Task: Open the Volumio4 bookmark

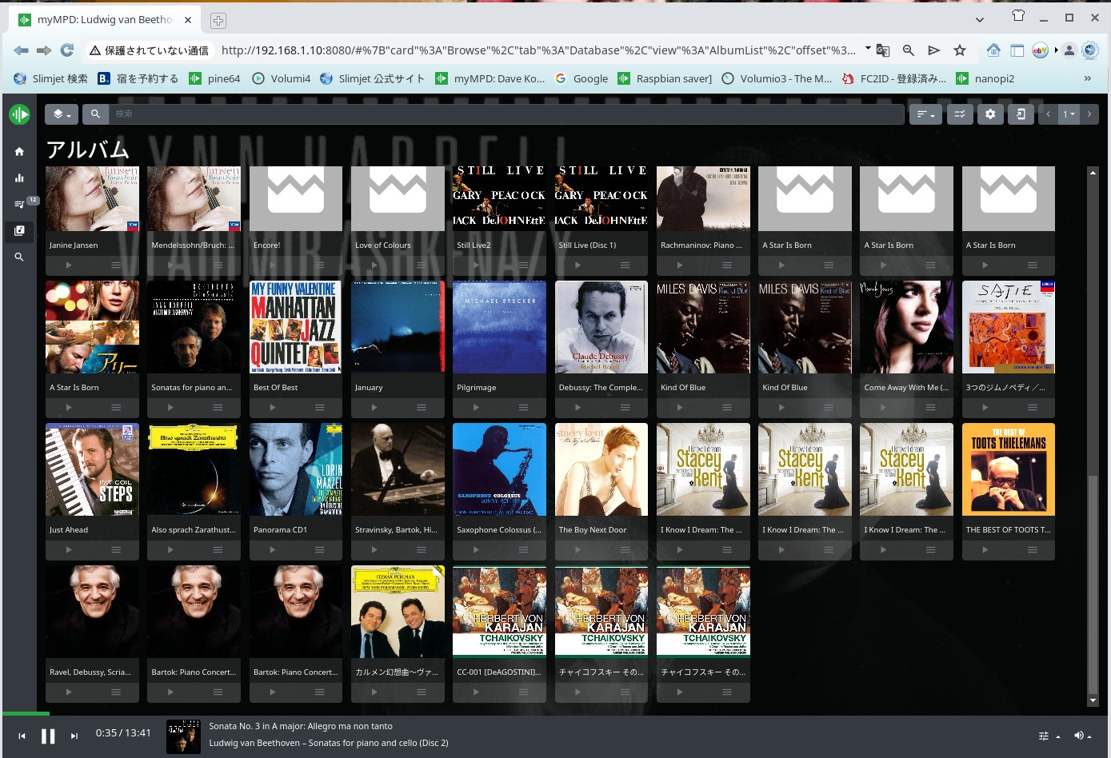Action: point(281,78)
